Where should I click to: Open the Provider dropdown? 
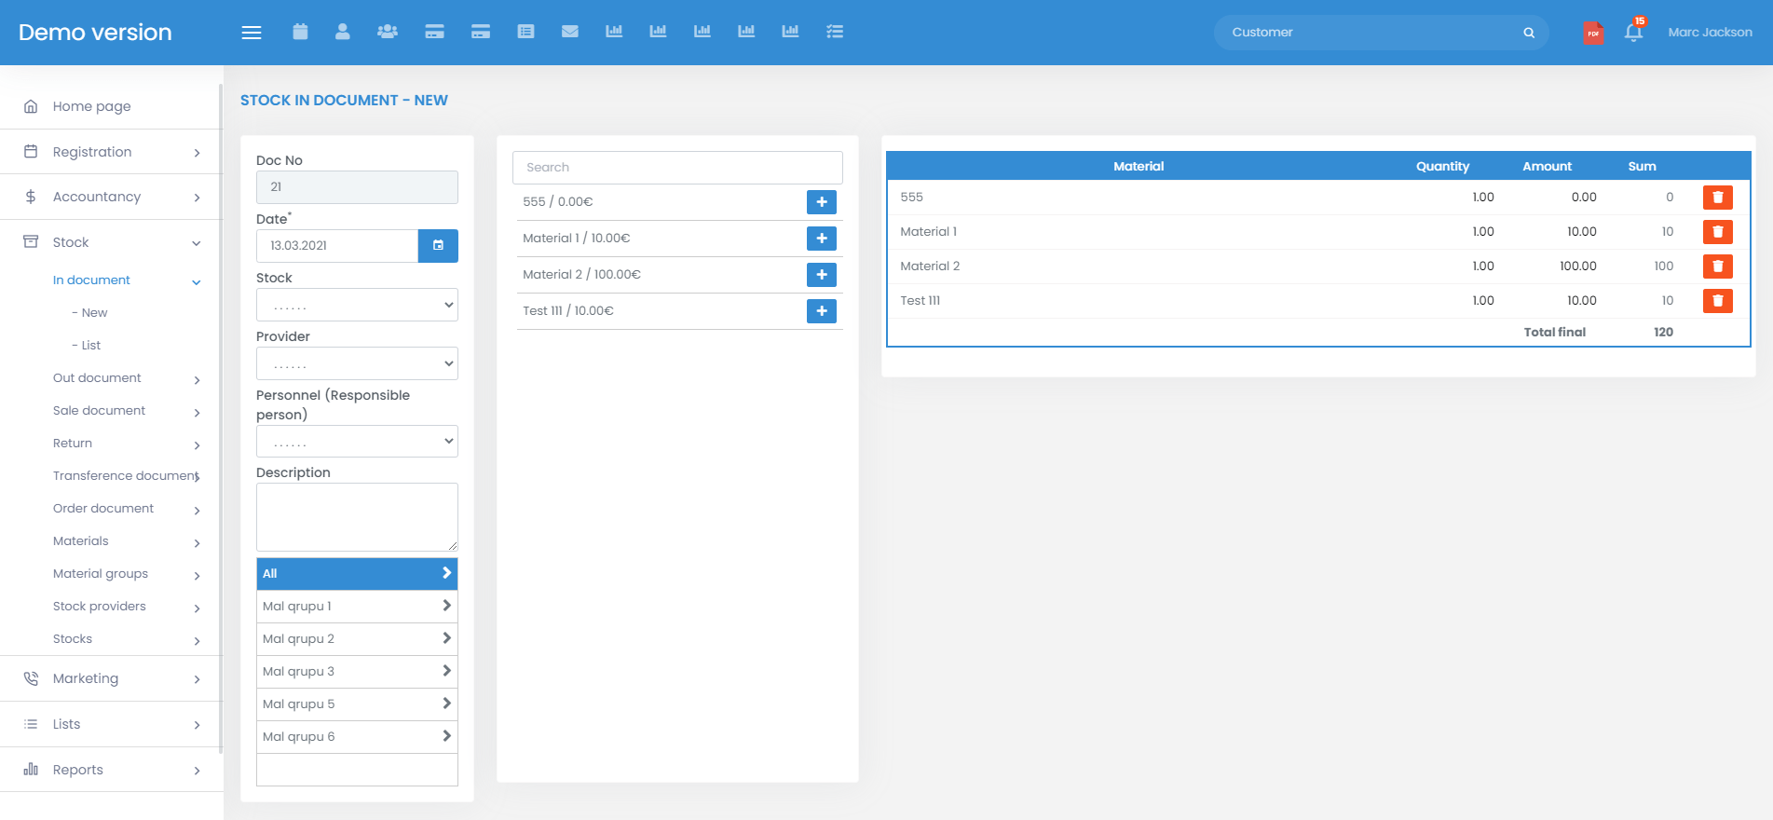point(357,363)
